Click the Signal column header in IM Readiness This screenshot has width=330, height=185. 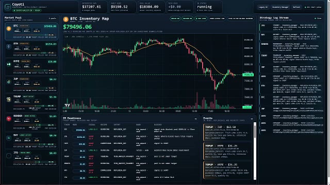[x=92, y=124]
